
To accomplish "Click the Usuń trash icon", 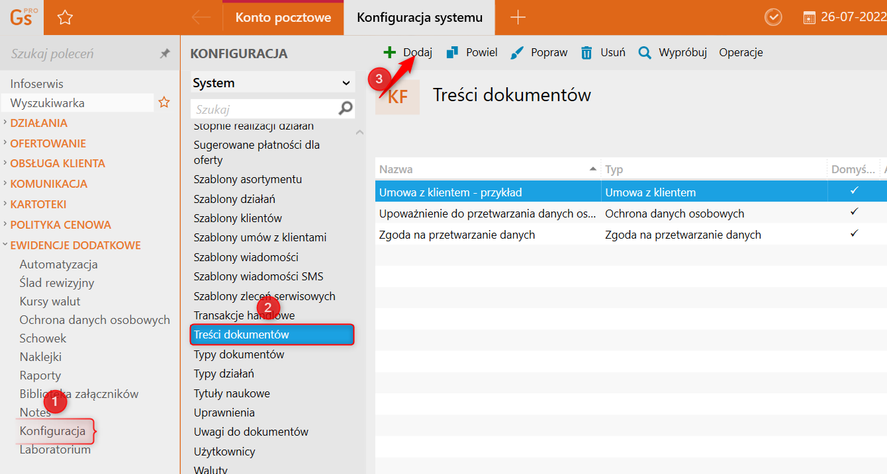I will coord(586,53).
